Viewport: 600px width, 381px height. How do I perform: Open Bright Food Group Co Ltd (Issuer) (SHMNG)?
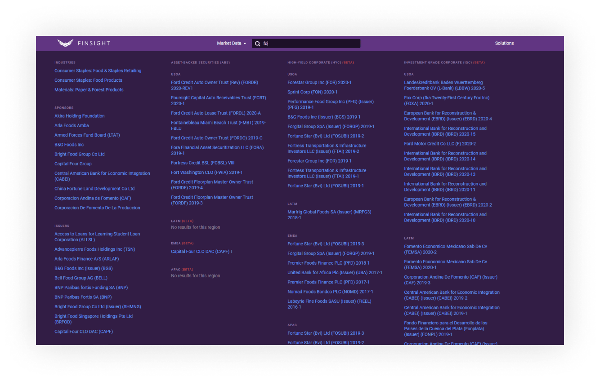[x=98, y=306]
